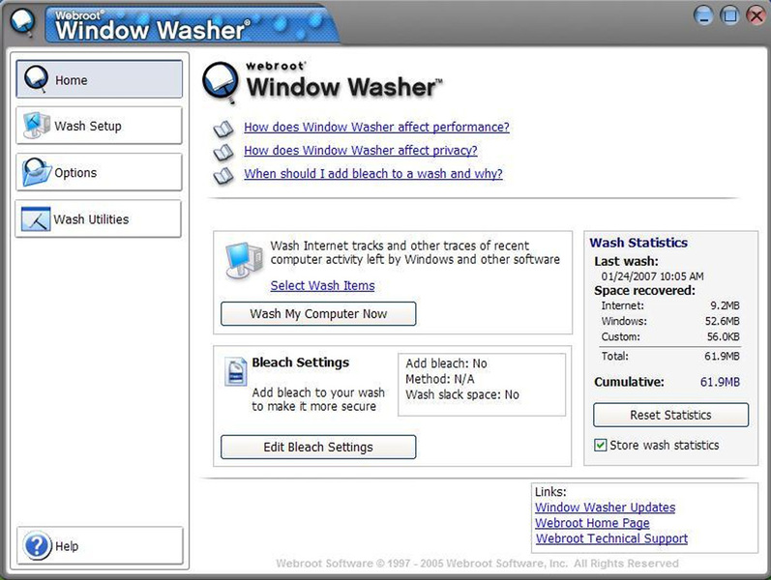Start Wash My Computer Now

(318, 313)
